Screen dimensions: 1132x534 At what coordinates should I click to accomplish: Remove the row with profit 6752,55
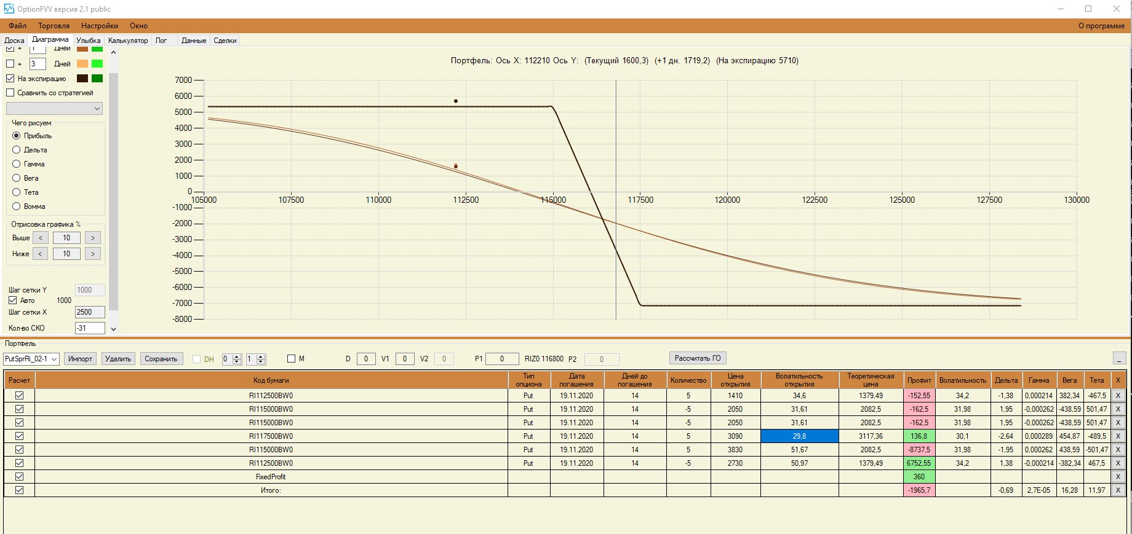pos(1118,463)
